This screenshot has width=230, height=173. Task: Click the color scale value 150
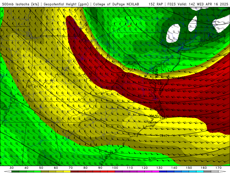click(189, 168)
